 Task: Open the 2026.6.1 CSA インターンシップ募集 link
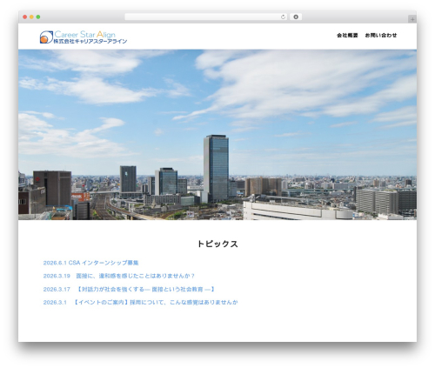[90, 263]
